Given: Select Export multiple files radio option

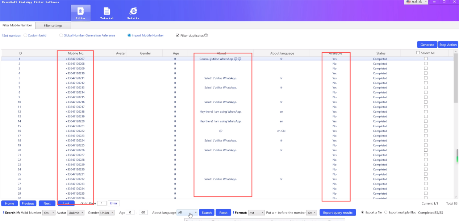Looking at the screenshot, I should pos(385,212).
